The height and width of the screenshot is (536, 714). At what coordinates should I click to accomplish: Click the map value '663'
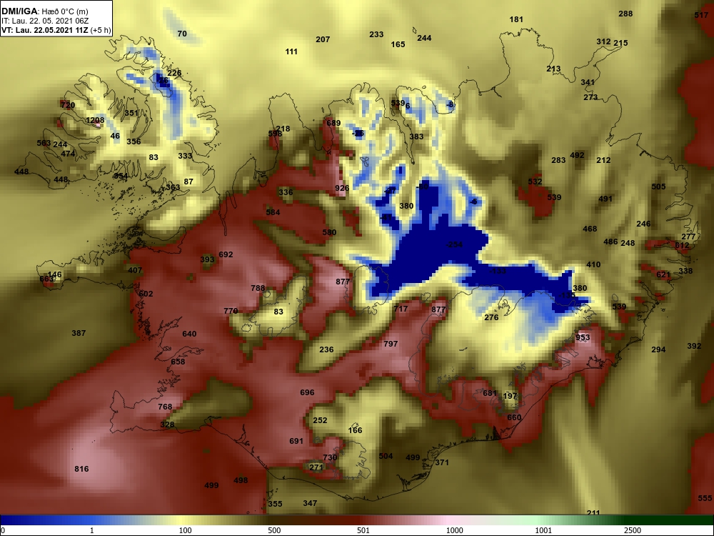tap(46, 279)
